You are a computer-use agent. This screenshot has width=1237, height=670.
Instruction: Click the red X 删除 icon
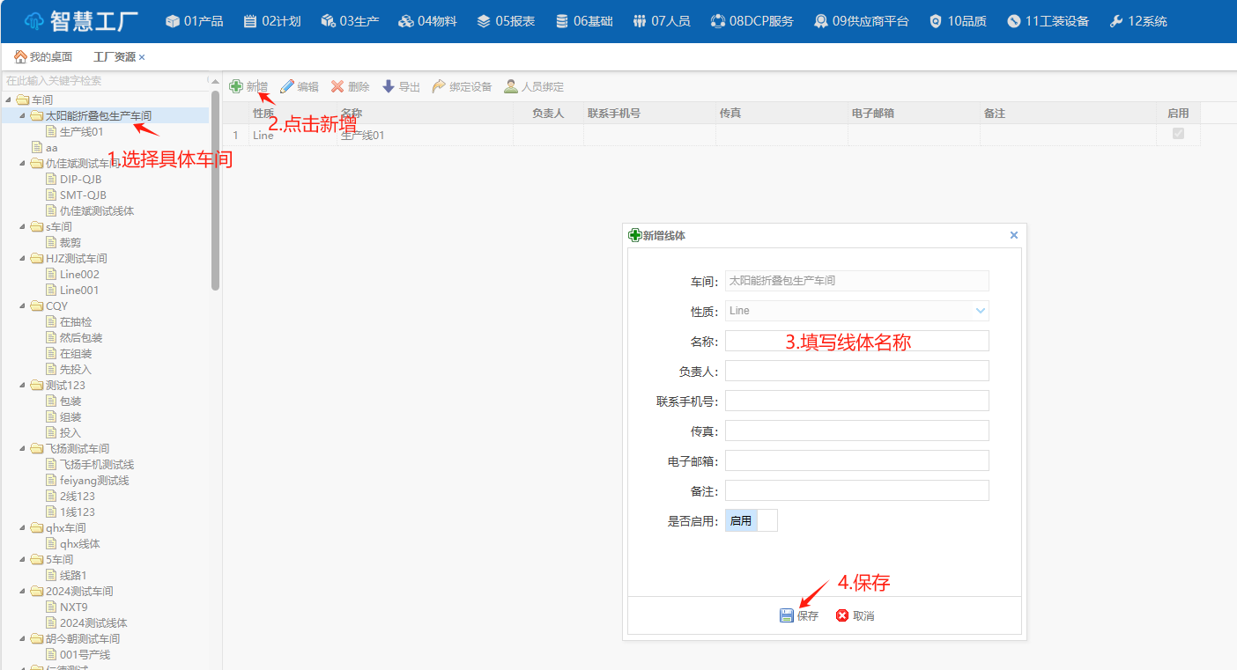[337, 86]
